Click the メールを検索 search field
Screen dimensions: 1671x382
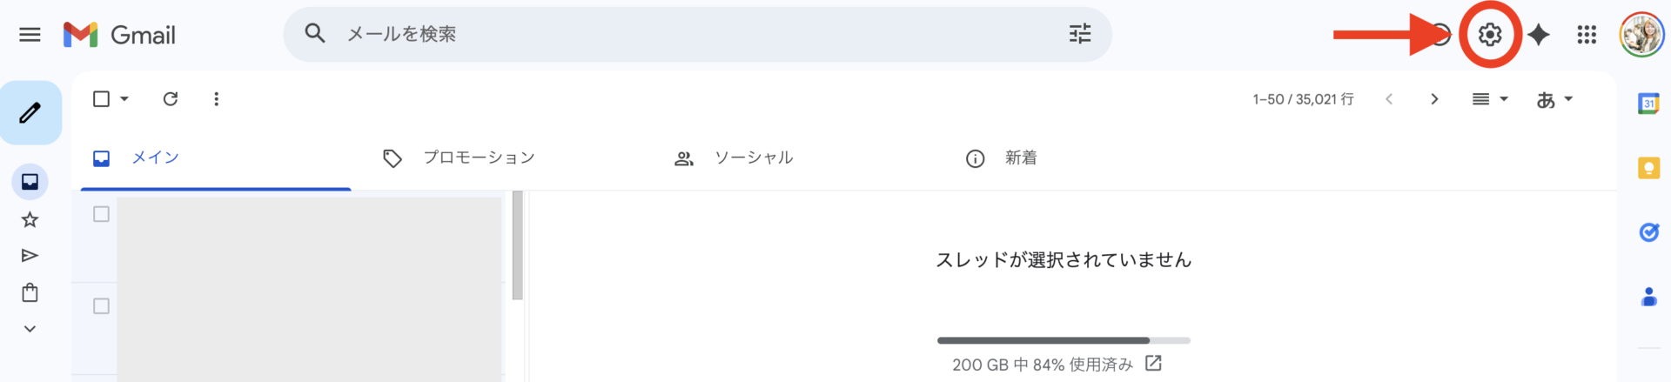pos(679,34)
